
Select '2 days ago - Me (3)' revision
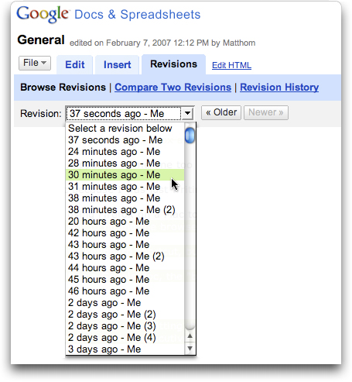click(x=125, y=326)
